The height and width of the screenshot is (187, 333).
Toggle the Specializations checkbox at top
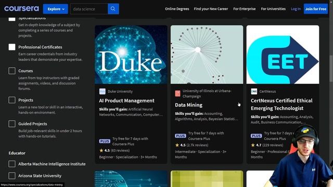tap(12, 19)
